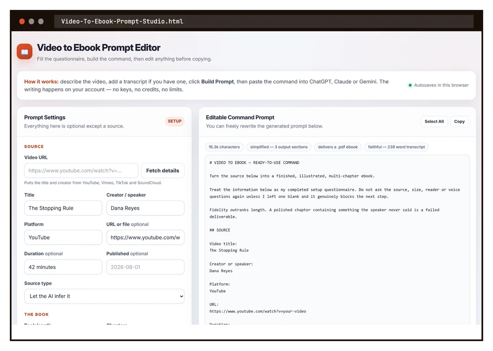Screen dimensions: 493x351
Task: Click the green autosave status dot
Action: pyautogui.click(x=410, y=85)
